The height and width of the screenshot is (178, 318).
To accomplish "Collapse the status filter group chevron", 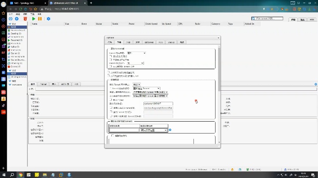I will [x=10, y=24].
